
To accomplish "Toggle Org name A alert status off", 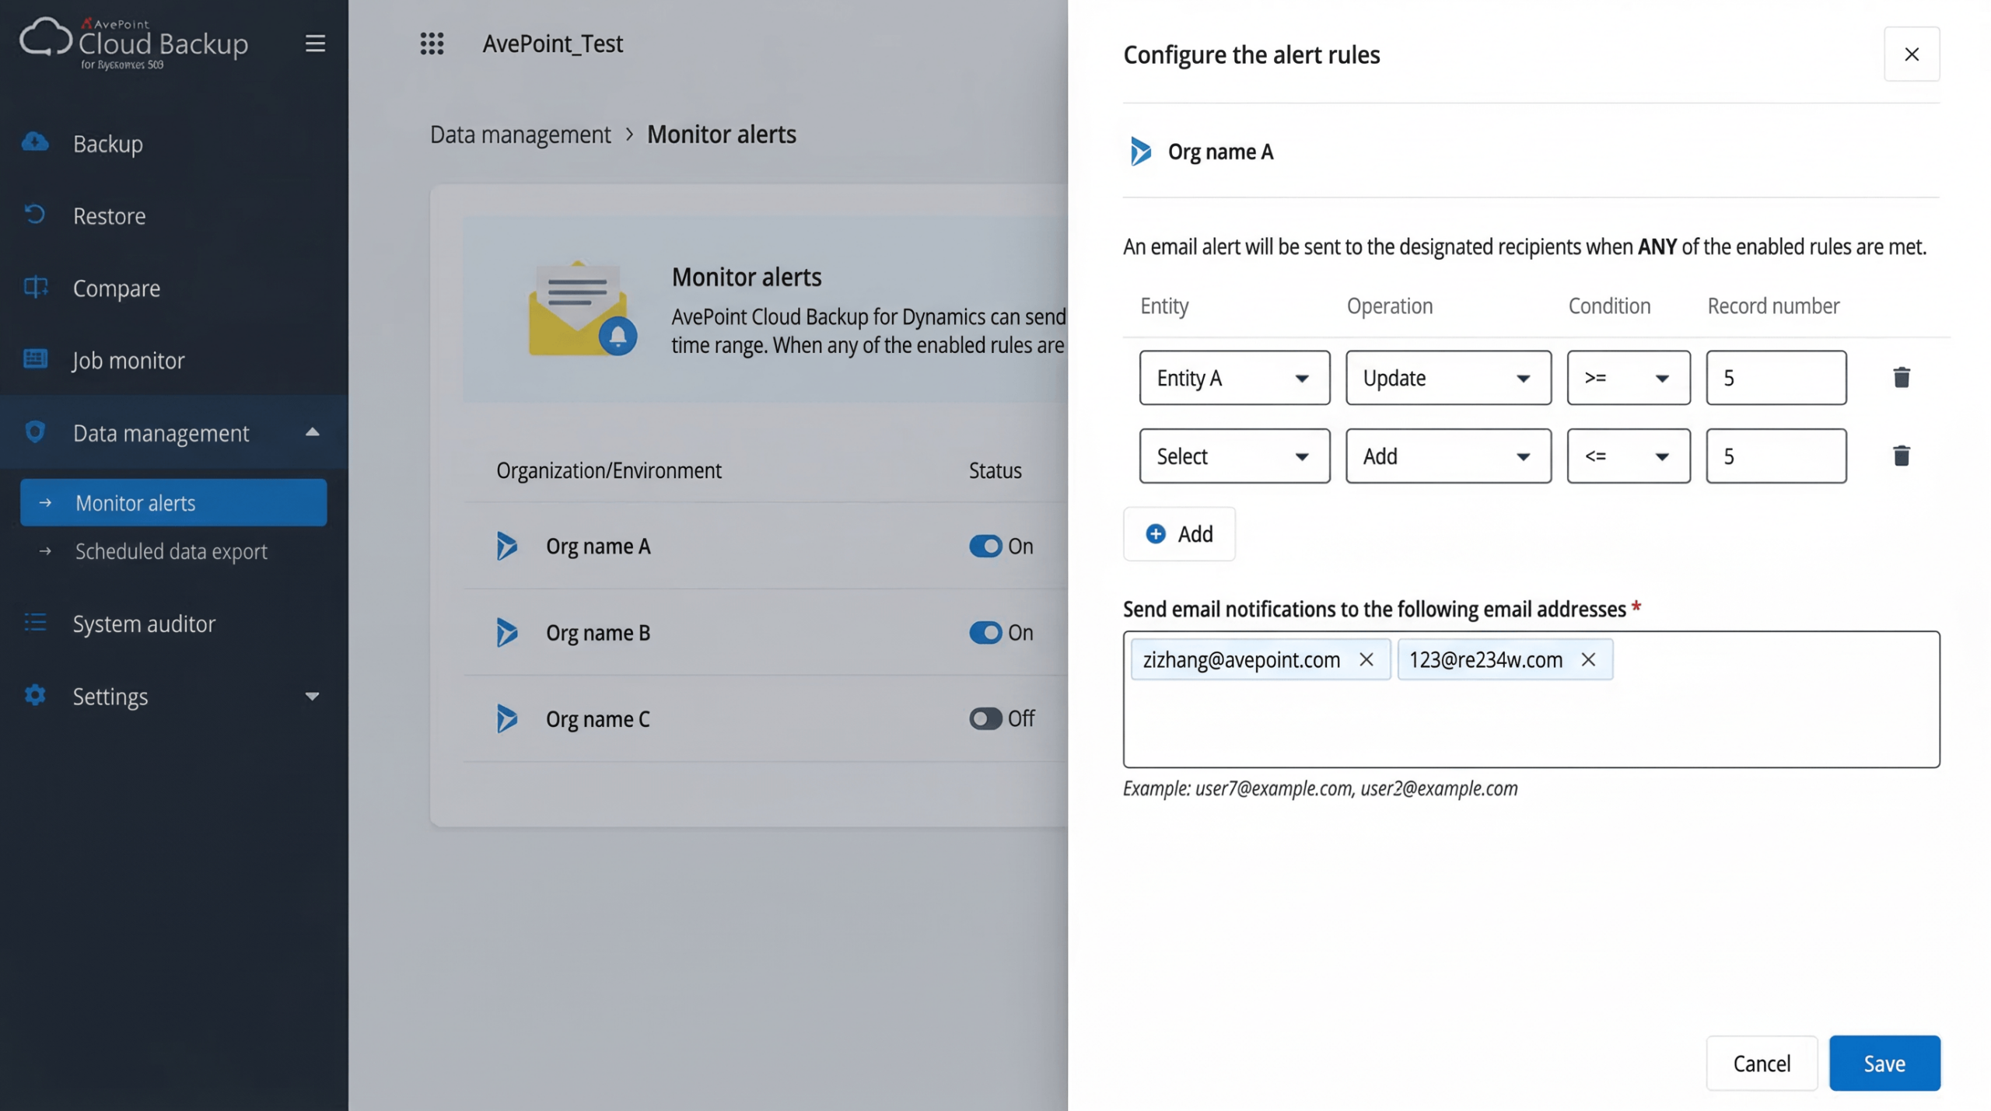I will pyautogui.click(x=985, y=546).
